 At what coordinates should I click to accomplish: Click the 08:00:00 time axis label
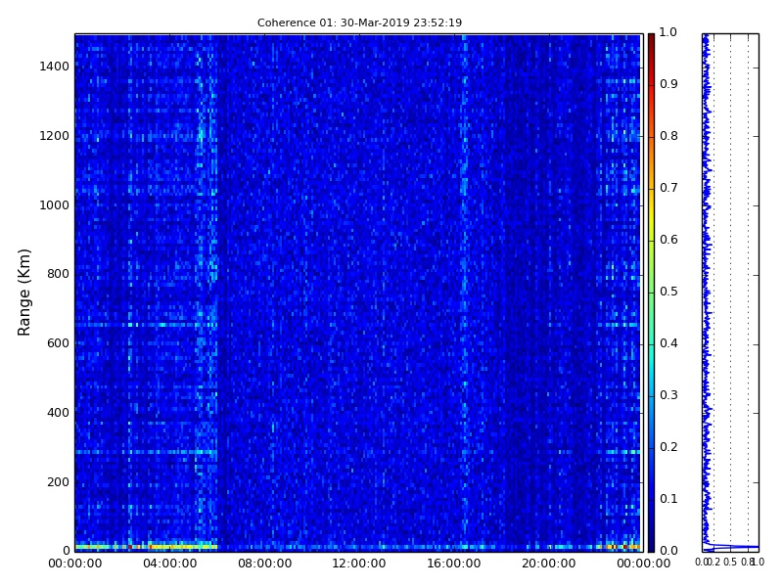point(264,564)
